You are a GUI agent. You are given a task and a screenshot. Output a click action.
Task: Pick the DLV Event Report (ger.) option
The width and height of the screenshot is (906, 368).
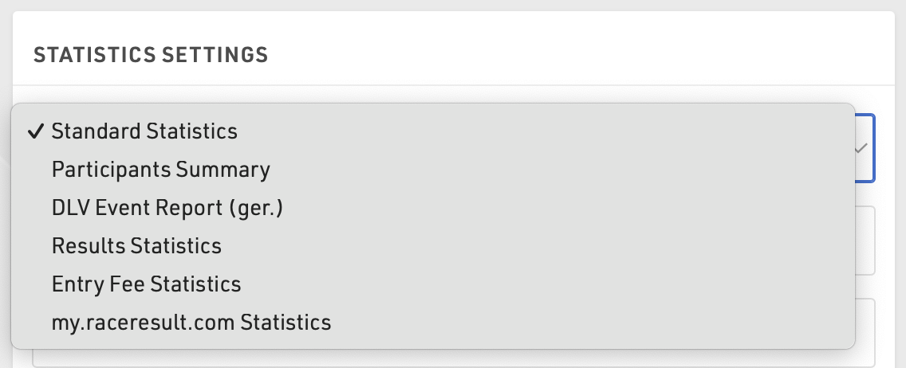(x=167, y=208)
